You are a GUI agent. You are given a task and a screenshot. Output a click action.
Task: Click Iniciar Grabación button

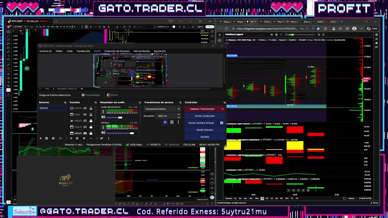tap(205, 116)
